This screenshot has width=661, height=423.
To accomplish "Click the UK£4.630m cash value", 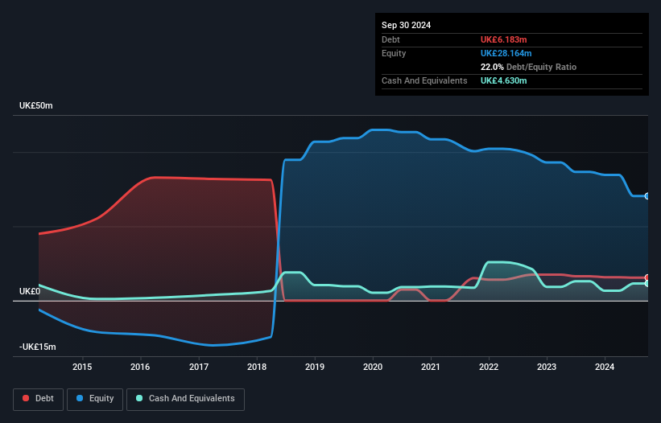I will 504,80.
